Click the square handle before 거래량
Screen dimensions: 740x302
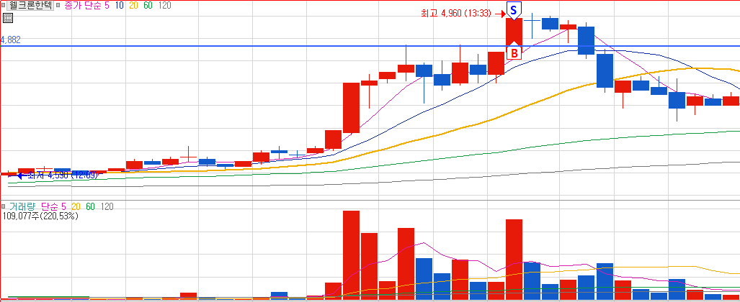[x=4, y=206]
